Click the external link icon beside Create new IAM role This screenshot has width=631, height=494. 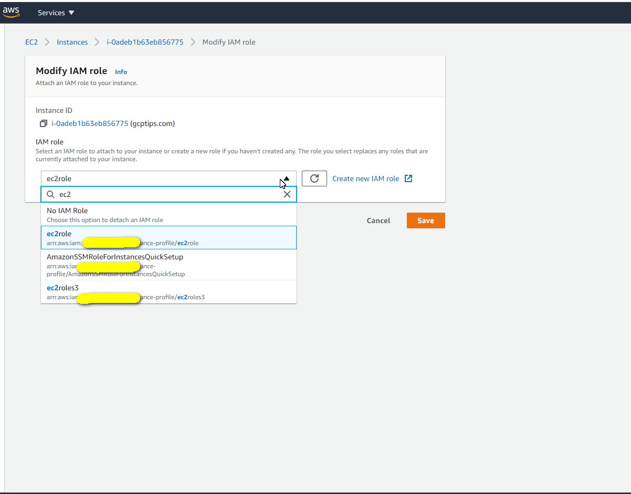pos(408,178)
